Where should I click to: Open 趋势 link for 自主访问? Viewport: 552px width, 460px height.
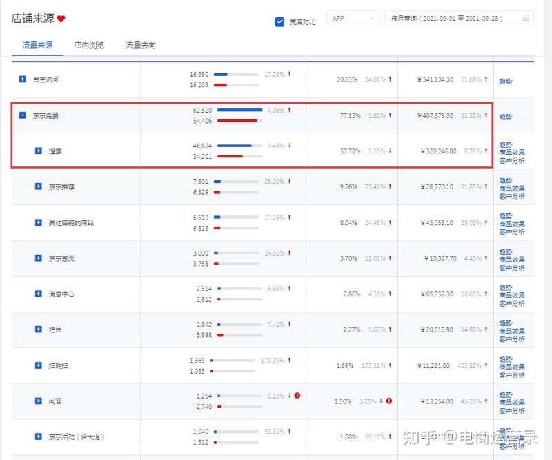coord(506,82)
